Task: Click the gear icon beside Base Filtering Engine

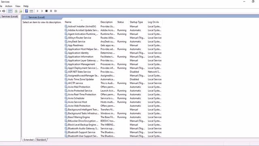Action: coord(66,117)
